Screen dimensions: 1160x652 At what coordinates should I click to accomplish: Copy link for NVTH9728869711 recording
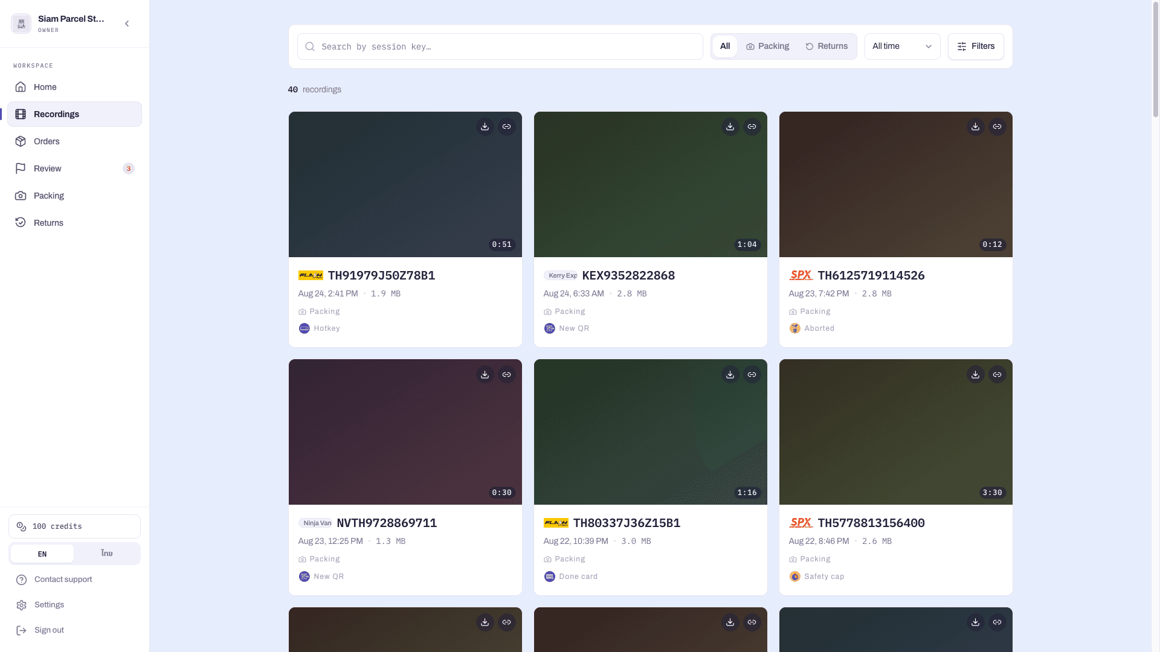(x=506, y=374)
